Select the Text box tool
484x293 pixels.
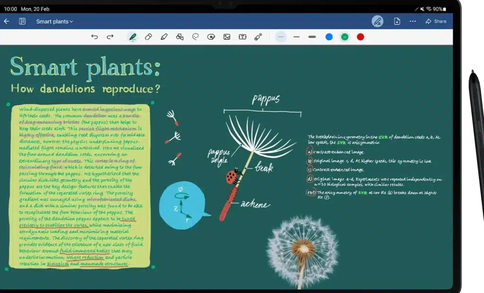[242, 37]
